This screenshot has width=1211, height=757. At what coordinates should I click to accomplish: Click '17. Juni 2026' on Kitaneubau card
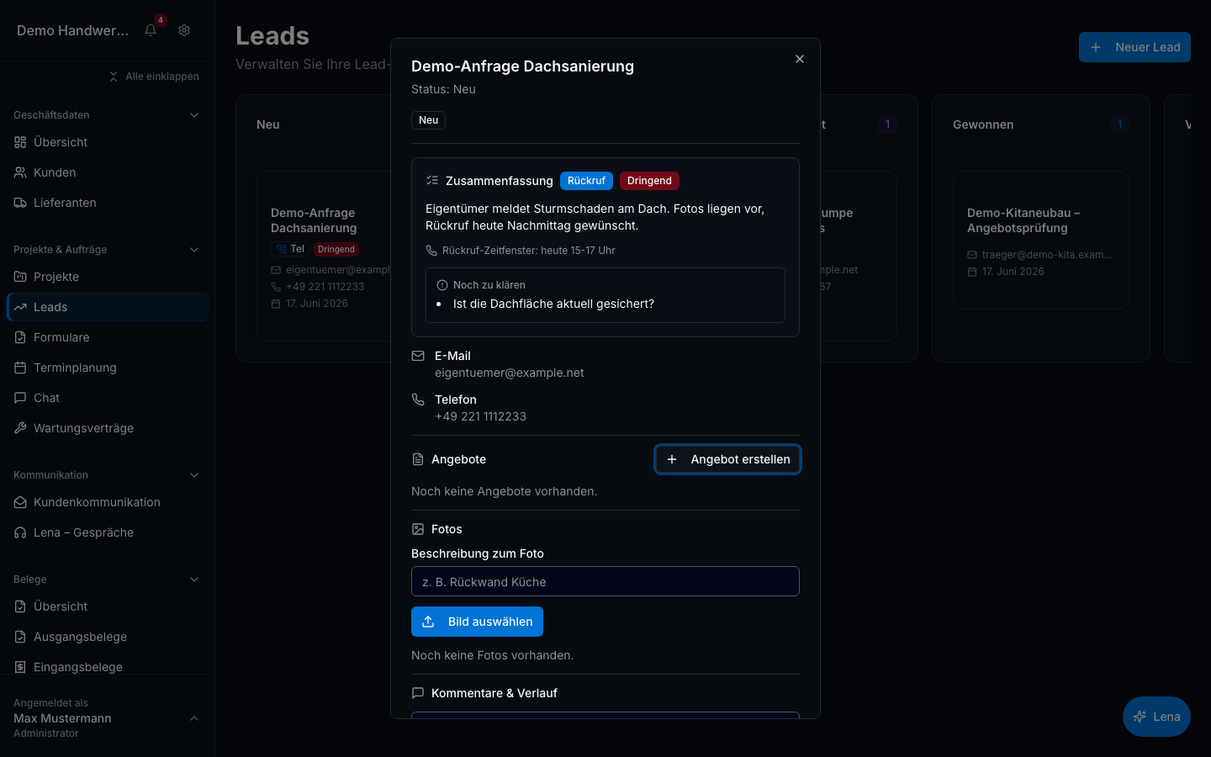click(x=1013, y=272)
